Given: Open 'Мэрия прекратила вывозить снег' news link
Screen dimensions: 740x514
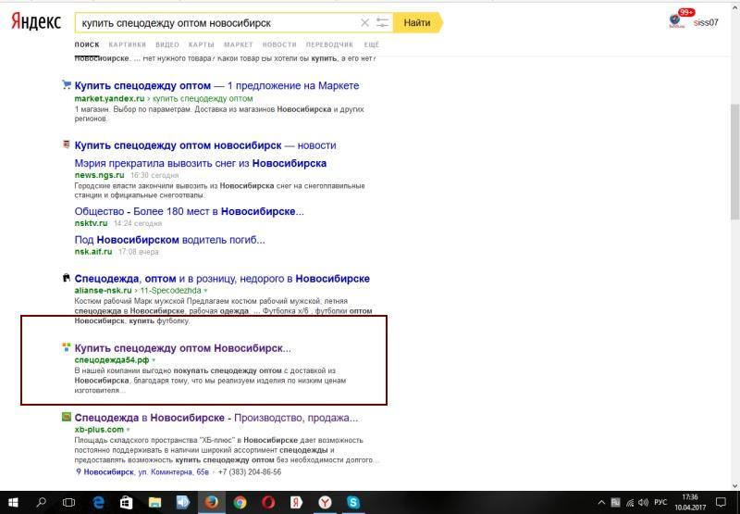Looking at the screenshot, I should pyautogui.click(x=200, y=163).
